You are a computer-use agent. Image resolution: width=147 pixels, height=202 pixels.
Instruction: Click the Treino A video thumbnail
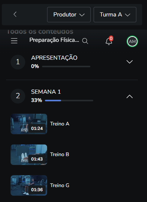(x=29, y=124)
